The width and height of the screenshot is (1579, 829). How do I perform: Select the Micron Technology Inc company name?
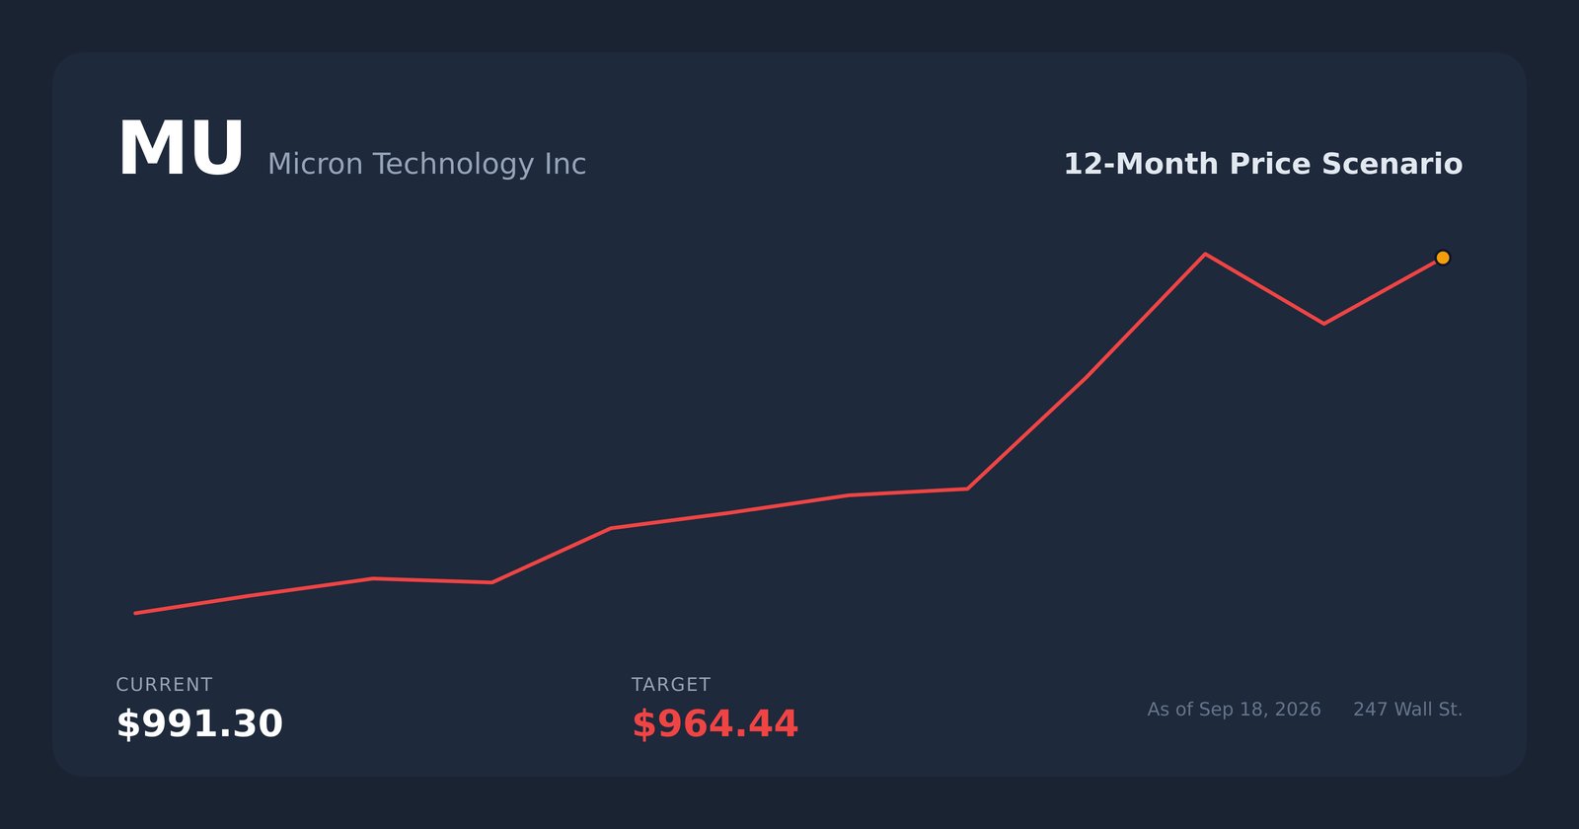point(426,164)
